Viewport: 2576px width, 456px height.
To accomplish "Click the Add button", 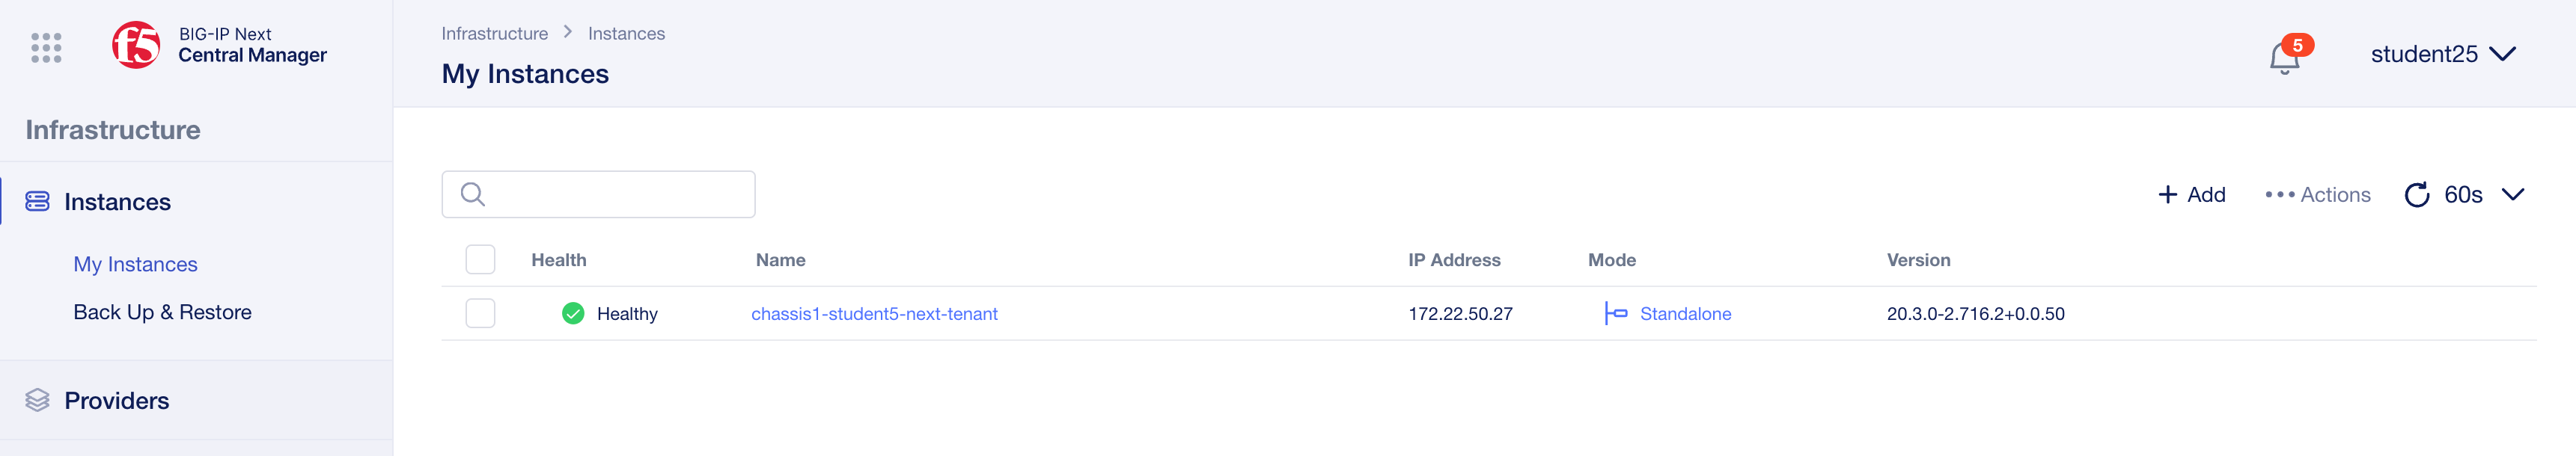I will [2191, 194].
